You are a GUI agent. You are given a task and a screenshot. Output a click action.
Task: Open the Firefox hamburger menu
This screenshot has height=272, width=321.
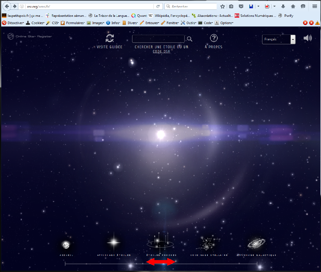(x=315, y=6)
